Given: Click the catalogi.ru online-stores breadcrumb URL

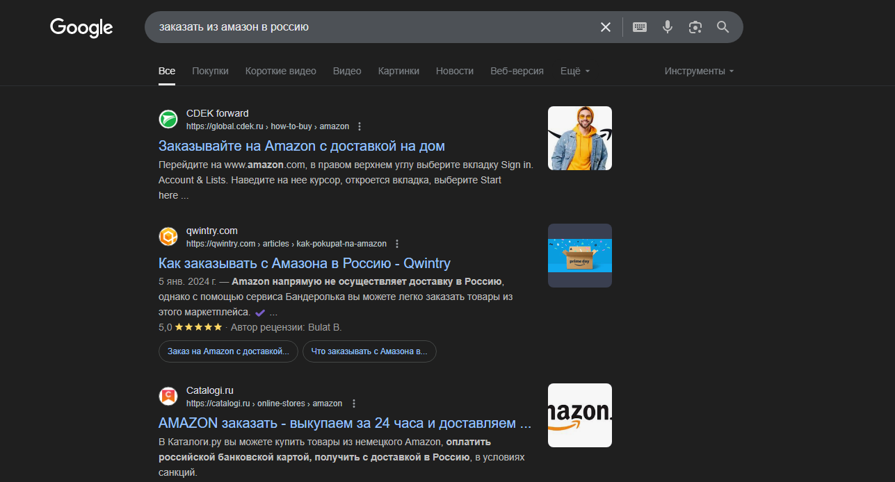Looking at the screenshot, I should pyautogui.click(x=264, y=404).
